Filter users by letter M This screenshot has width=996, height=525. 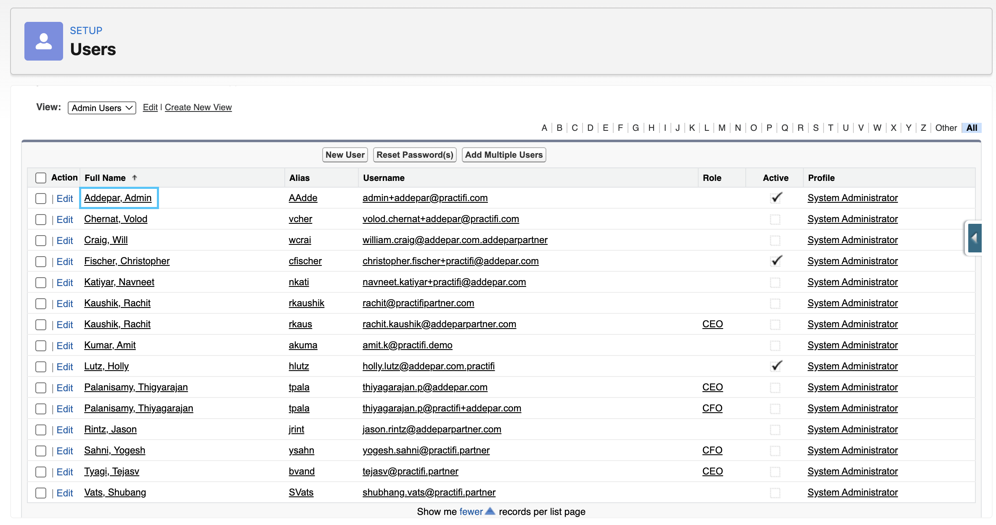722,128
